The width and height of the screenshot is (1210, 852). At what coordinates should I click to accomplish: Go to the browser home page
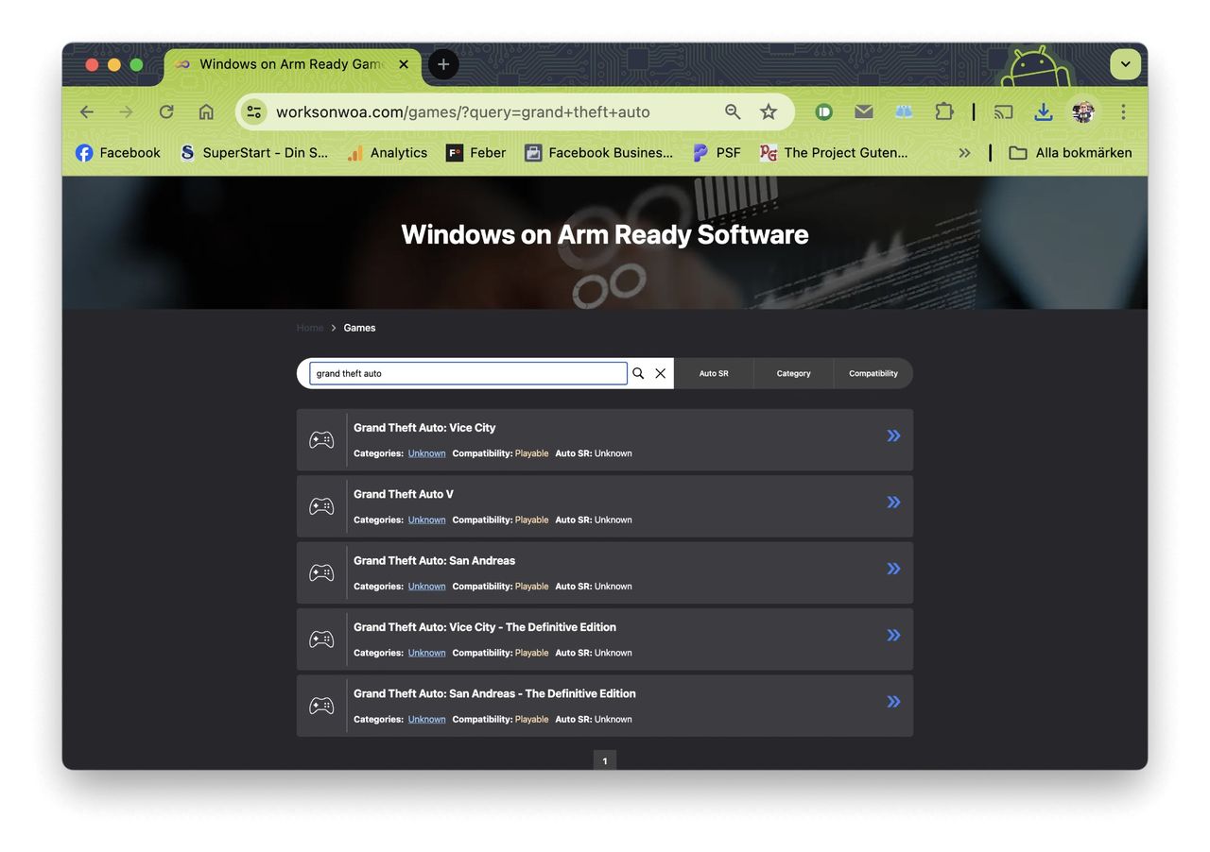pyautogui.click(x=206, y=112)
